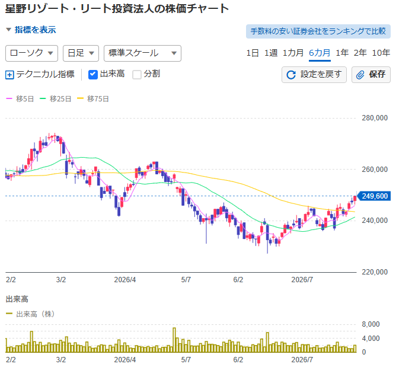Open the 日足 interval dropdown

click(x=81, y=53)
